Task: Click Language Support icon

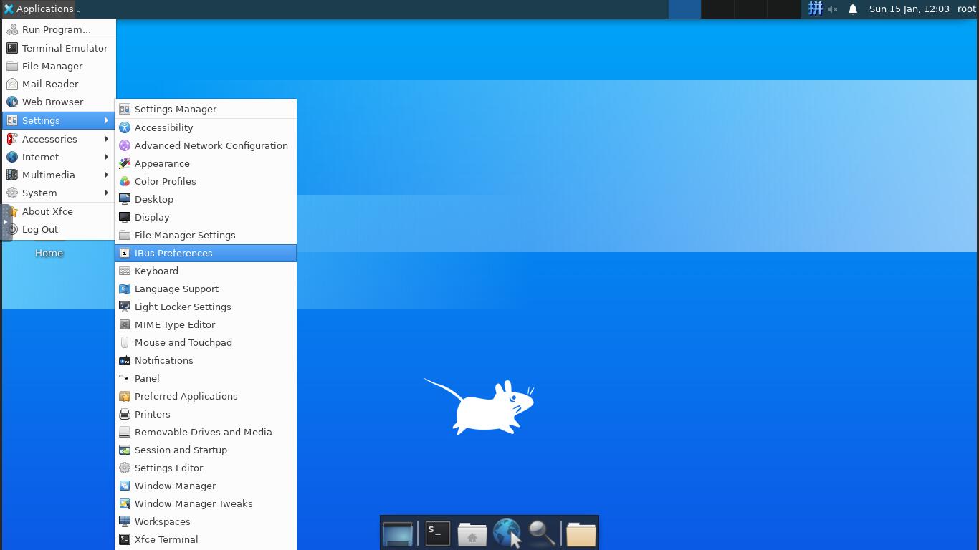Action: point(125,289)
